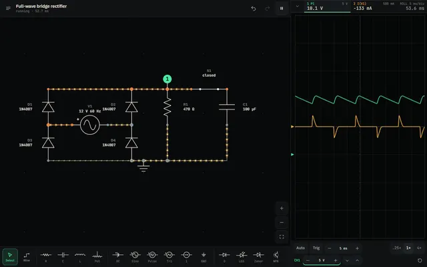Viewport: 427px width, 267px height.
Task: Toggle switch S1 labeled closed
Action: (209, 89)
